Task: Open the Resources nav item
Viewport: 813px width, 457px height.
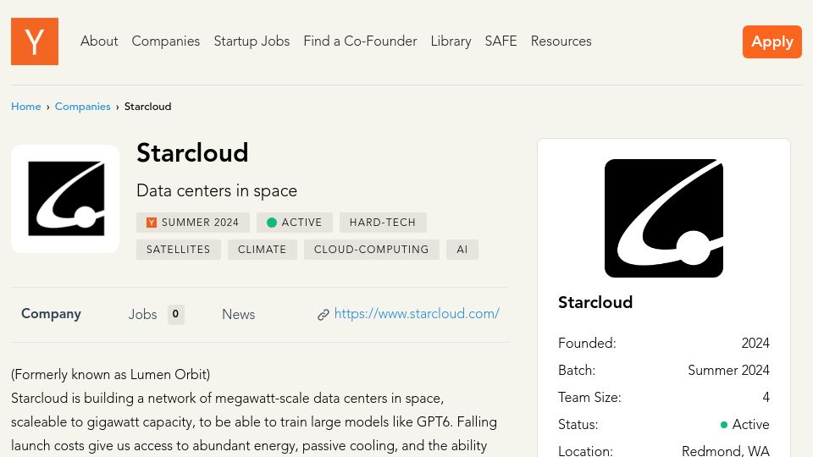Action: coord(561,41)
